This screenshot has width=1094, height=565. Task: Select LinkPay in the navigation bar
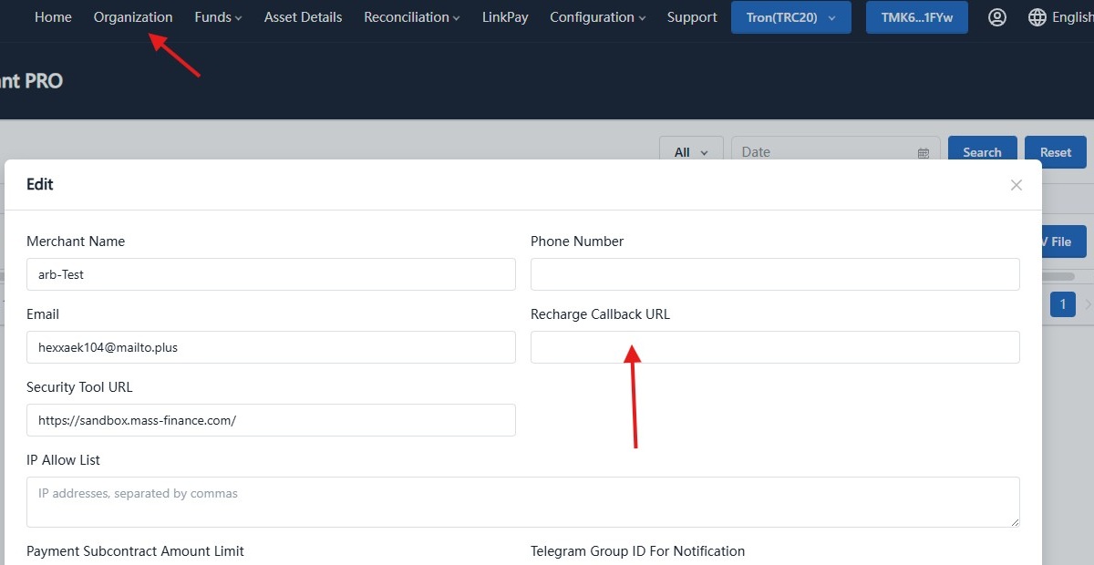click(504, 16)
